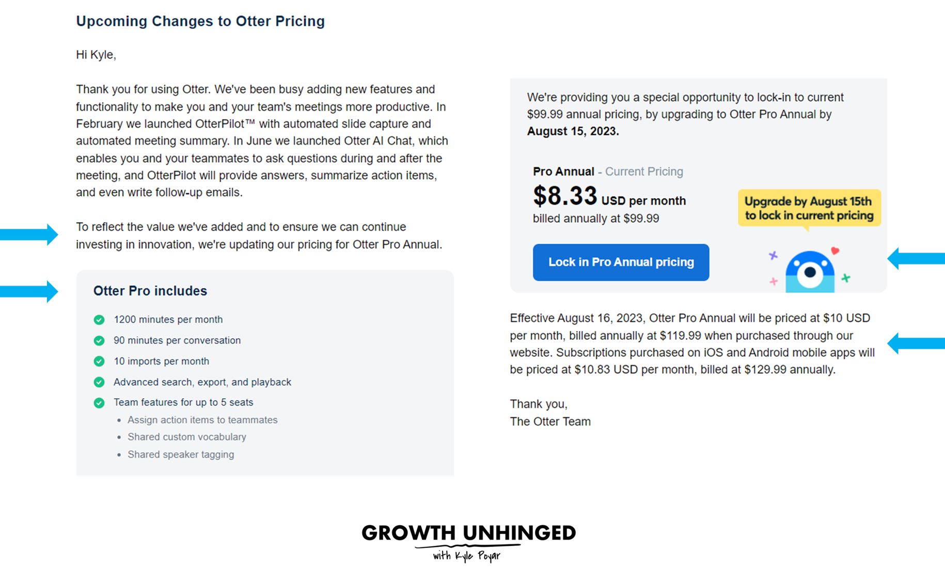Click the checkmark next to Advanced search, export, and playback
This screenshot has width=945, height=581.
[99, 382]
